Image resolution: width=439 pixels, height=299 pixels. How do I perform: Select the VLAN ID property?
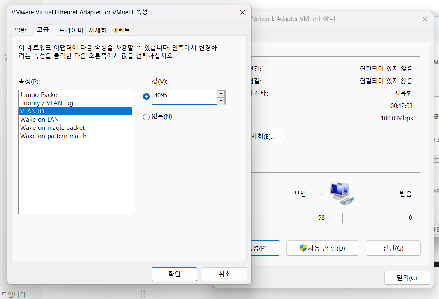point(76,111)
